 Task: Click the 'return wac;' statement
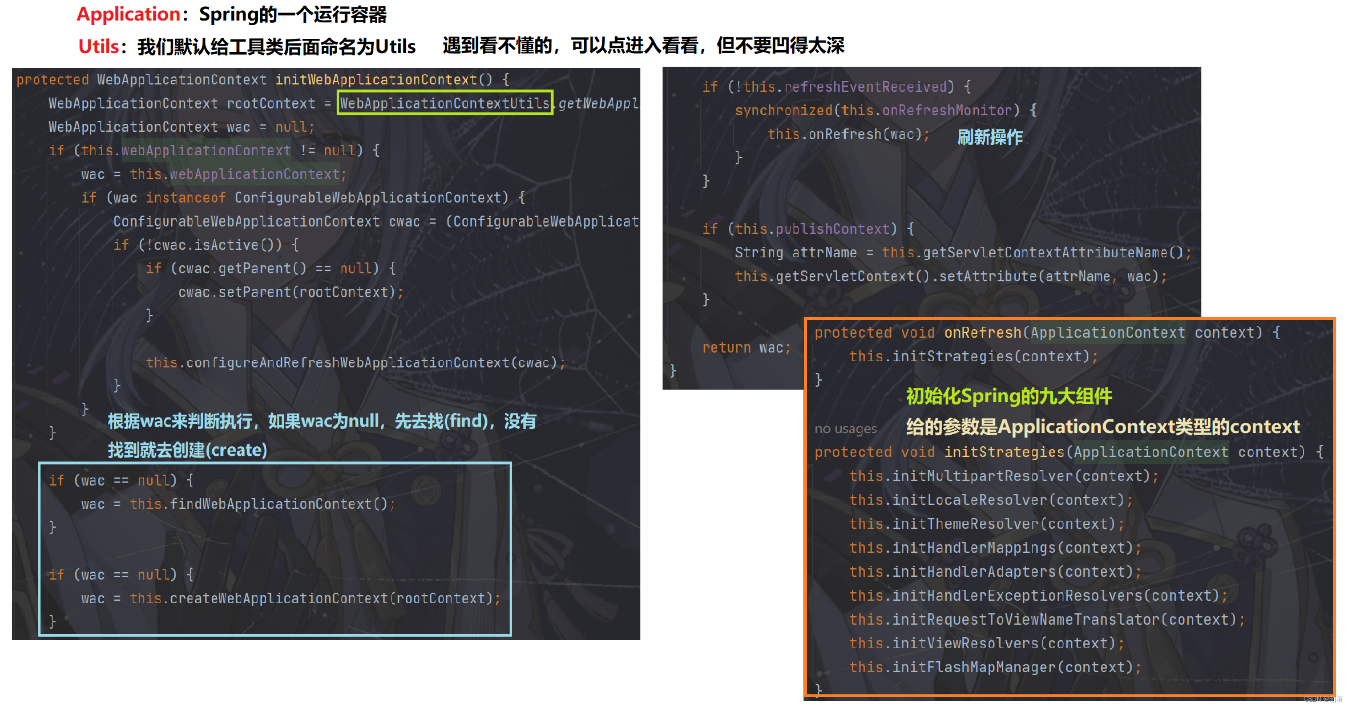pyautogui.click(x=746, y=347)
